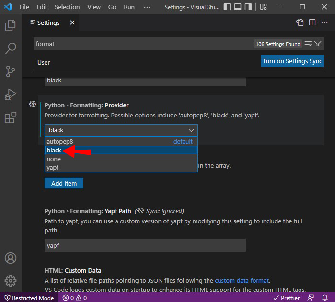
Task: Click the Manage gear at bottom left
Action: pos(11,281)
